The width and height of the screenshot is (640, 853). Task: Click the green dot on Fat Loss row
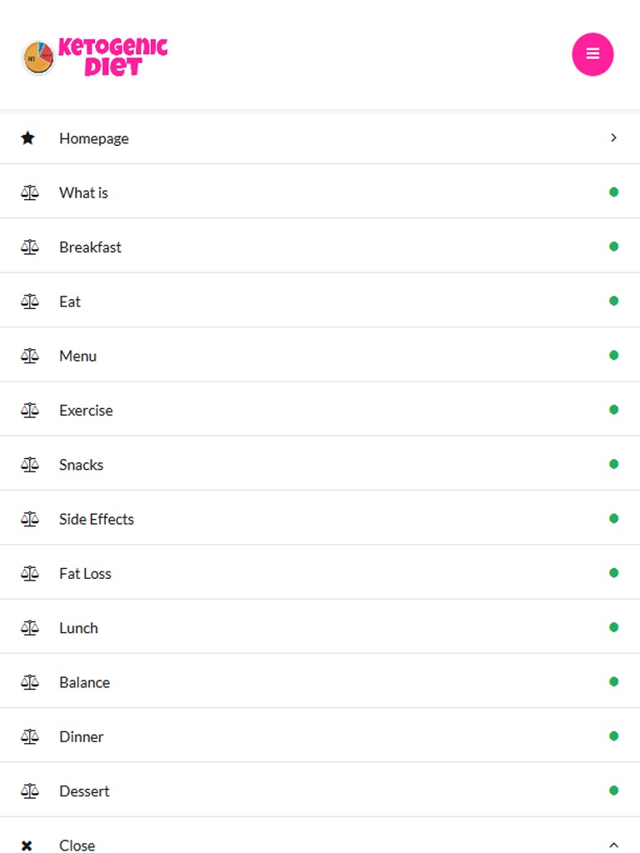coord(613,573)
